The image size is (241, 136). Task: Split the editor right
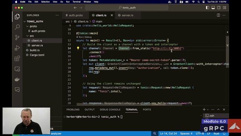[218, 15]
